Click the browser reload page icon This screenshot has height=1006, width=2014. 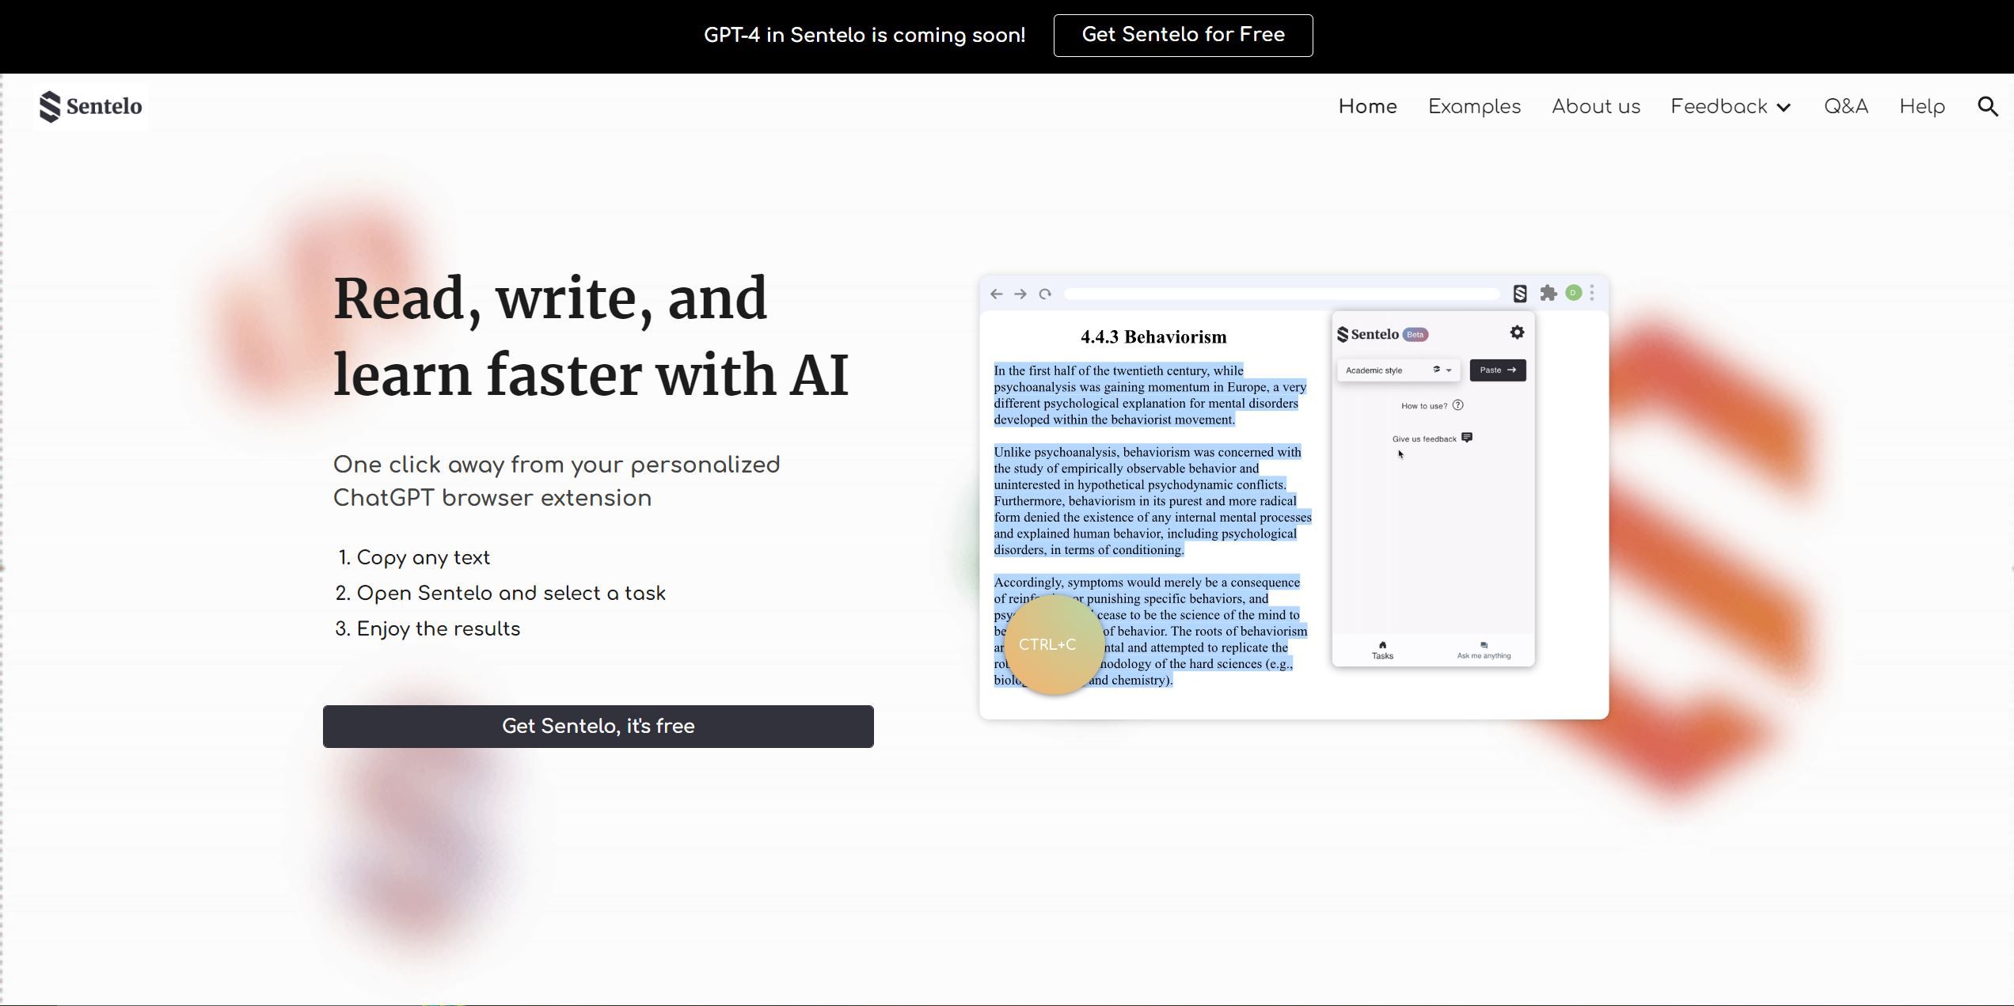(x=1044, y=293)
